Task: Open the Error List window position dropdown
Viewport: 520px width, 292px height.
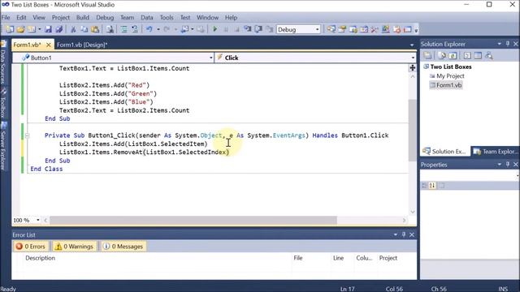Action: pyautogui.click(x=396, y=234)
